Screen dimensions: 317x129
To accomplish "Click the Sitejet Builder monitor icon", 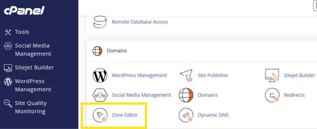I will tap(272, 75).
